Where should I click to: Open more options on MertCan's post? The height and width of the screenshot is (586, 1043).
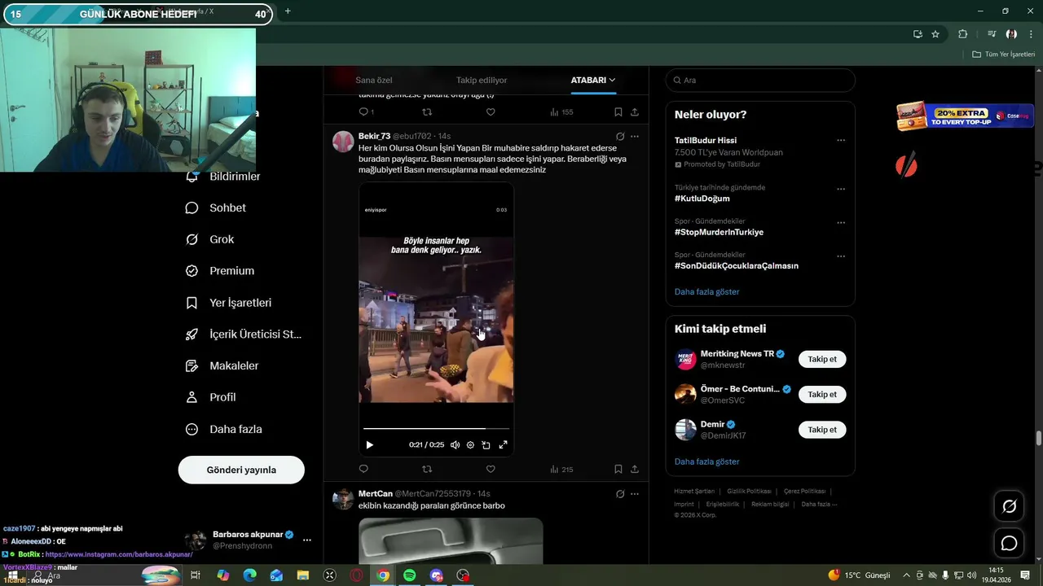click(x=635, y=494)
